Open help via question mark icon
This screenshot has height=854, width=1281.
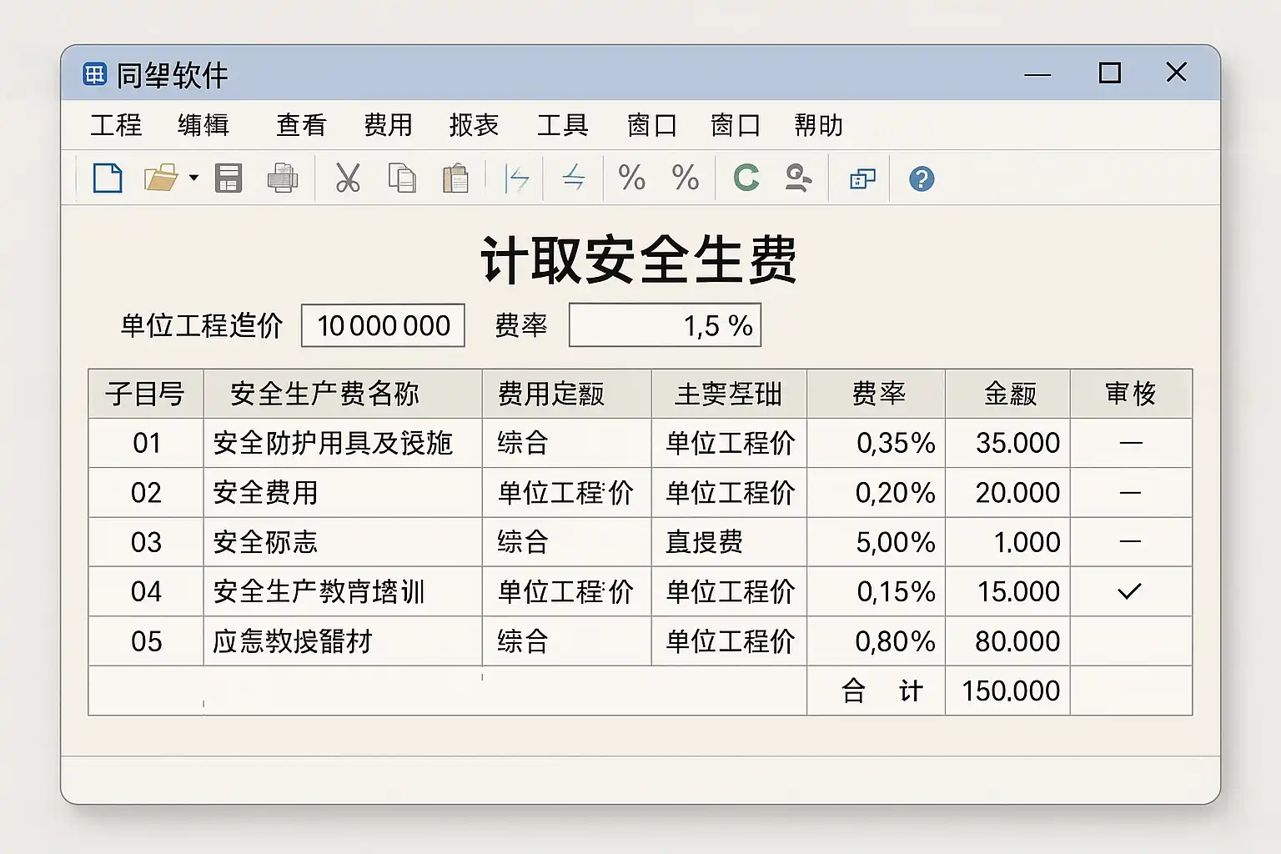(921, 179)
